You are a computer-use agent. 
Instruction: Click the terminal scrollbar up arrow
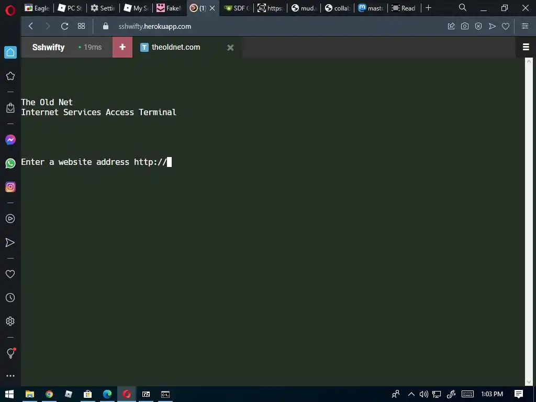coord(529,61)
